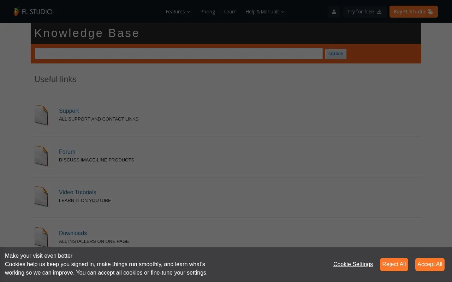The height and width of the screenshot is (282, 452).
Task: Open the Support link
Action: coord(69,111)
